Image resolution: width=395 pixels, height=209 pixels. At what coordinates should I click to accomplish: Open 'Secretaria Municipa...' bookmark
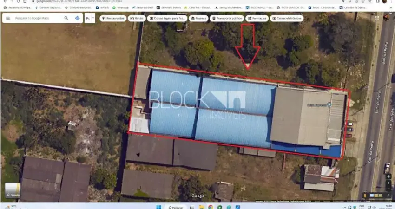click(17, 8)
